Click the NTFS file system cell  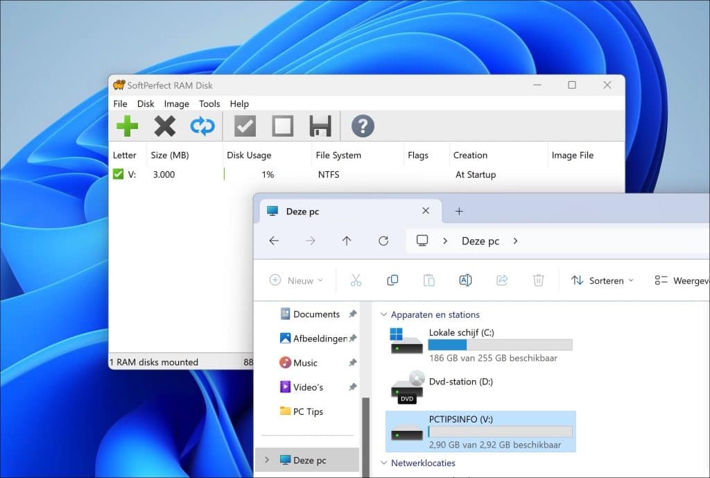329,174
